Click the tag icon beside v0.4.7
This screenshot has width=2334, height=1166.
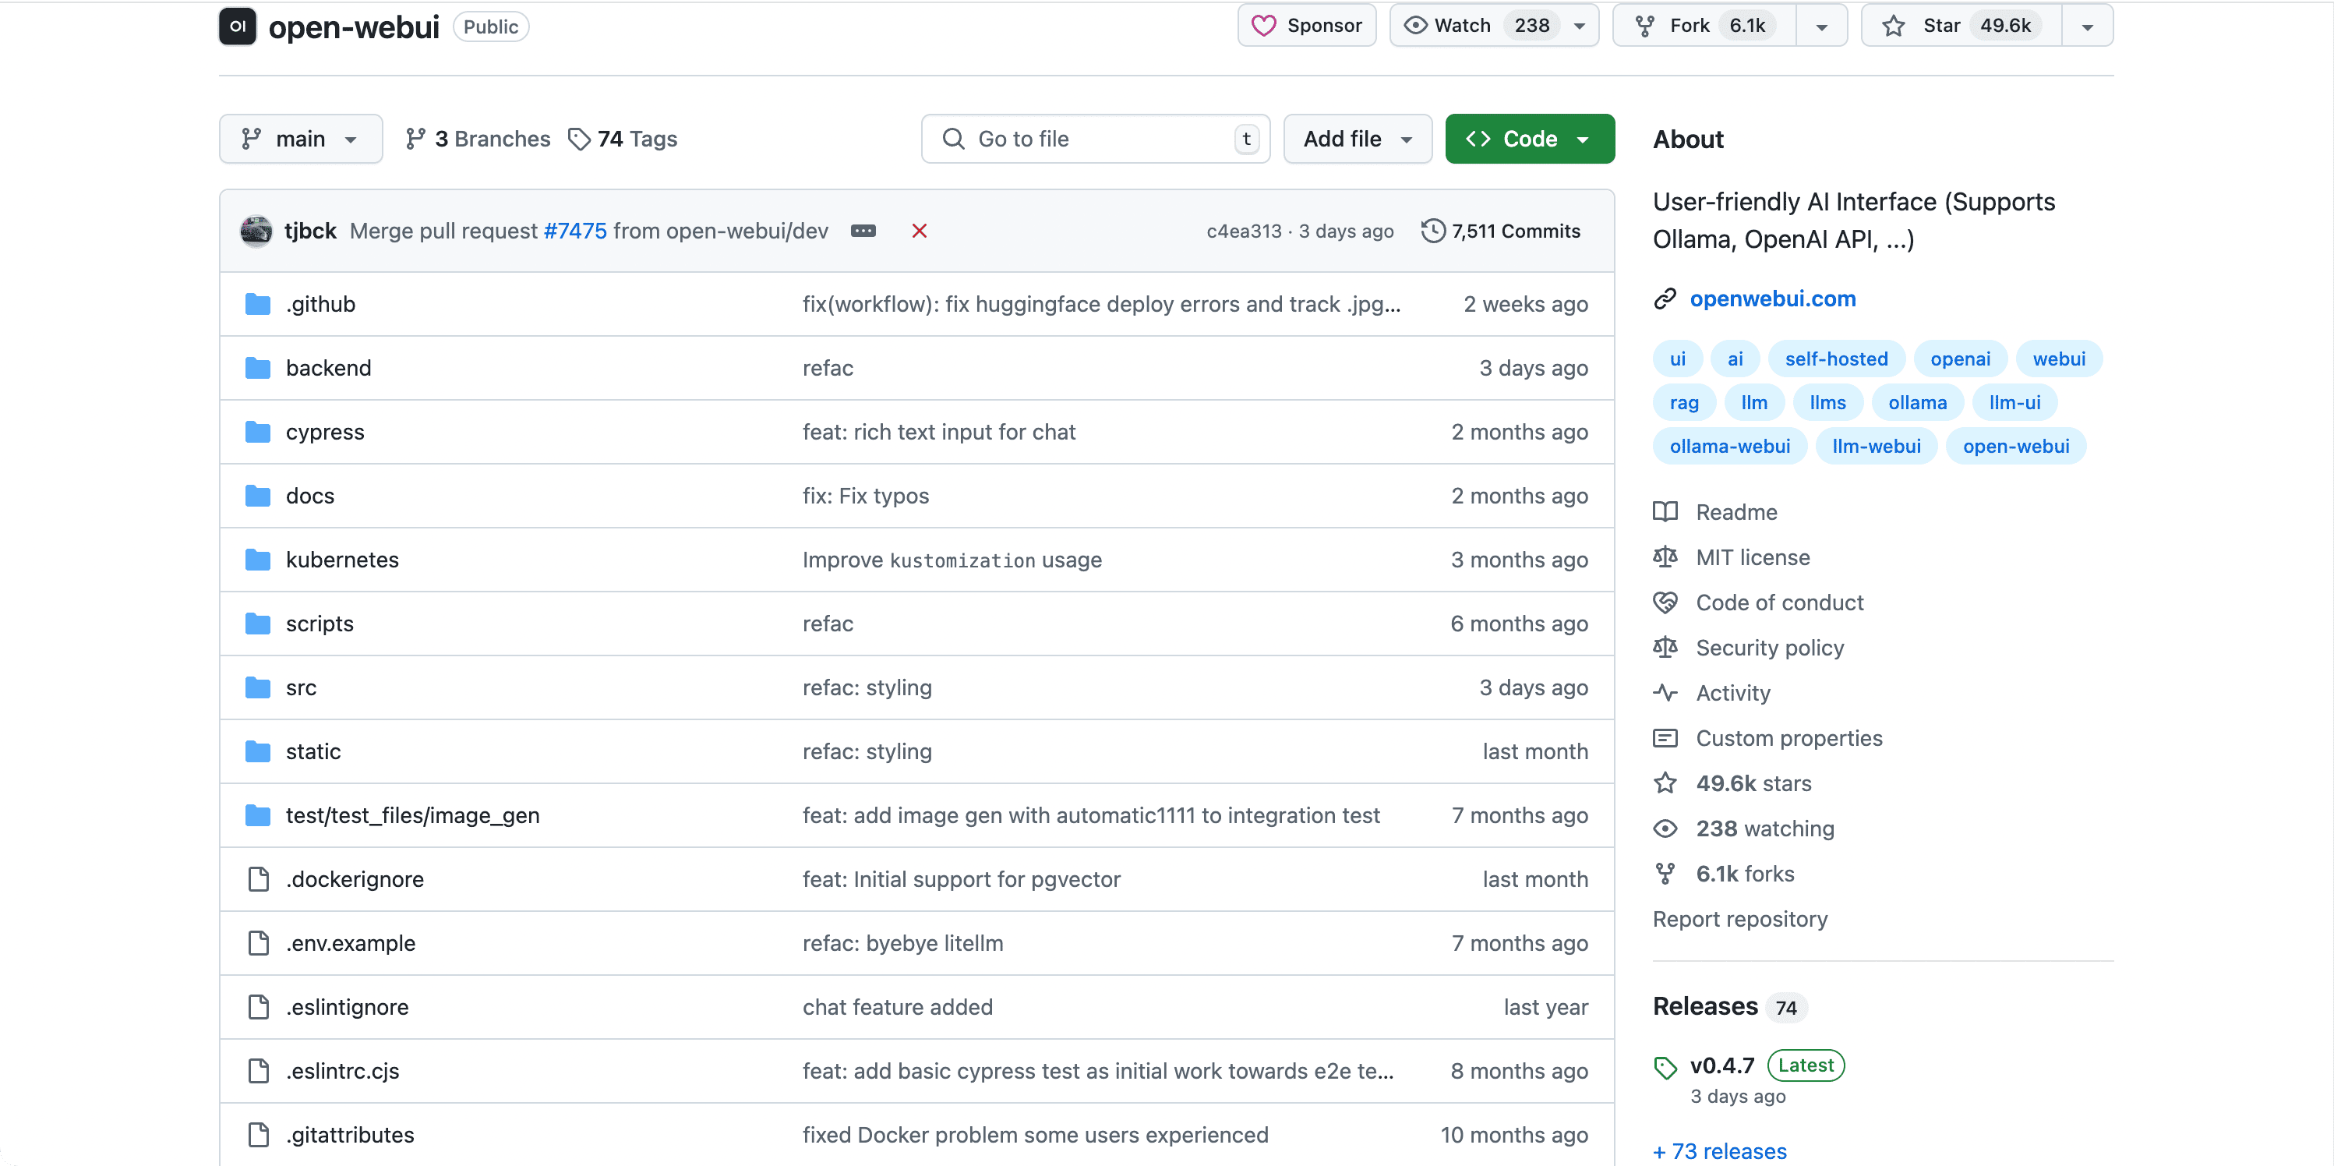click(x=1665, y=1067)
